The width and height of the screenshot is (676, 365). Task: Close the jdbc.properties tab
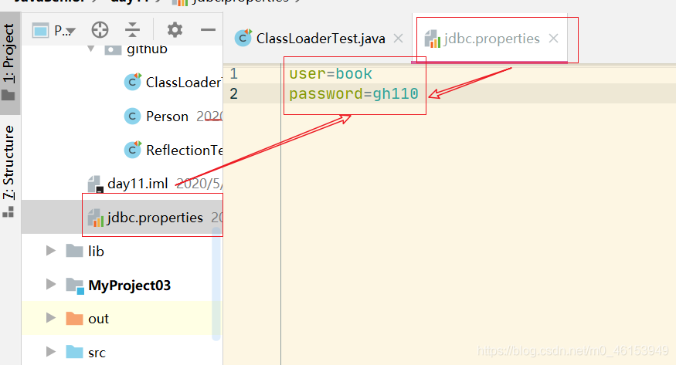(x=554, y=39)
